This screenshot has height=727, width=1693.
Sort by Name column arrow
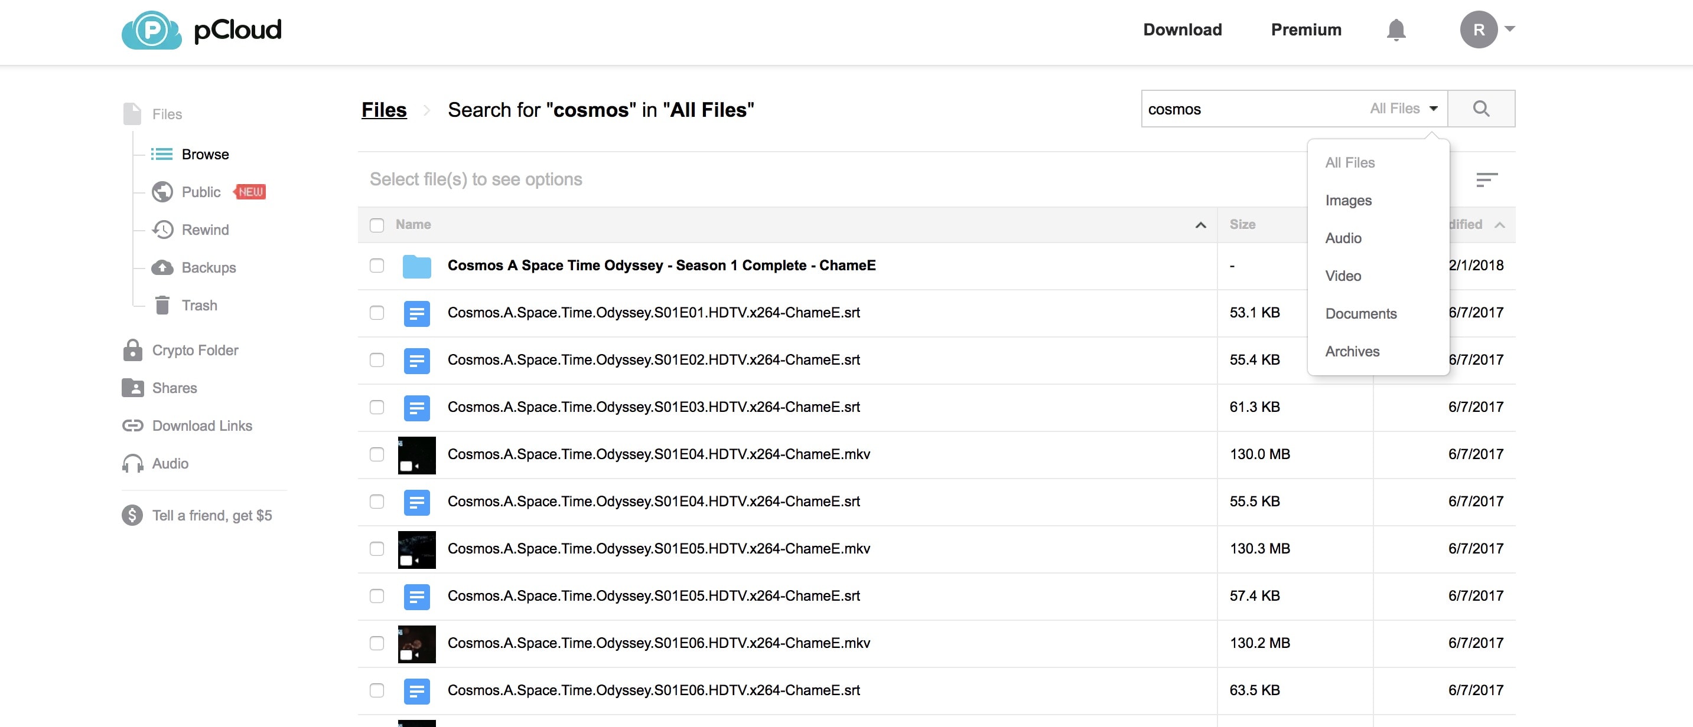coord(1200,225)
